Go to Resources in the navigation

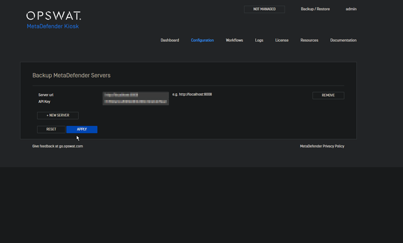pos(309,40)
